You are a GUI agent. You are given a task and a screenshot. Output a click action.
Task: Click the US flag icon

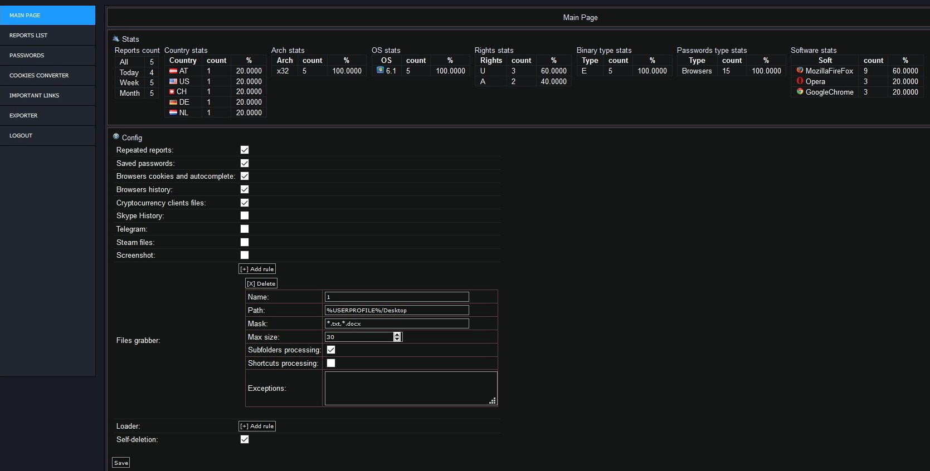[173, 81]
